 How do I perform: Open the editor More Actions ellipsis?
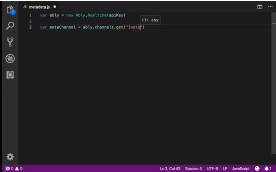point(270,7)
